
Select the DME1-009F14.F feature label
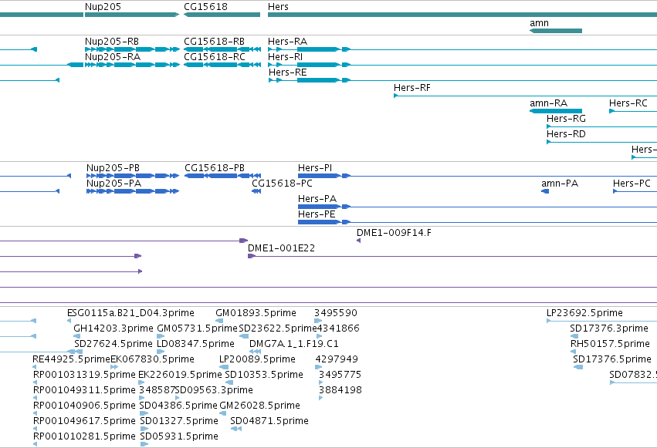394,233
